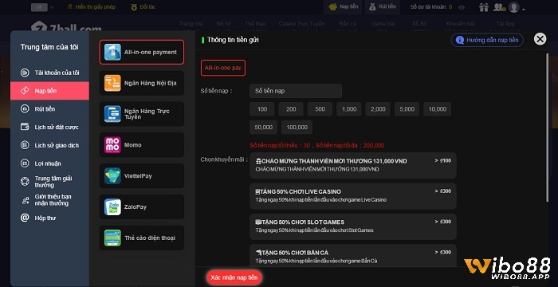Click the 100,000 quick amount button
558x287 pixels.
tap(297, 127)
